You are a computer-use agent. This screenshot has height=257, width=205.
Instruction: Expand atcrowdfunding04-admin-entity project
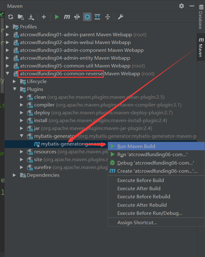8,58
